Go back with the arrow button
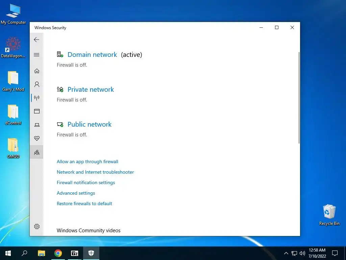 click(36, 40)
